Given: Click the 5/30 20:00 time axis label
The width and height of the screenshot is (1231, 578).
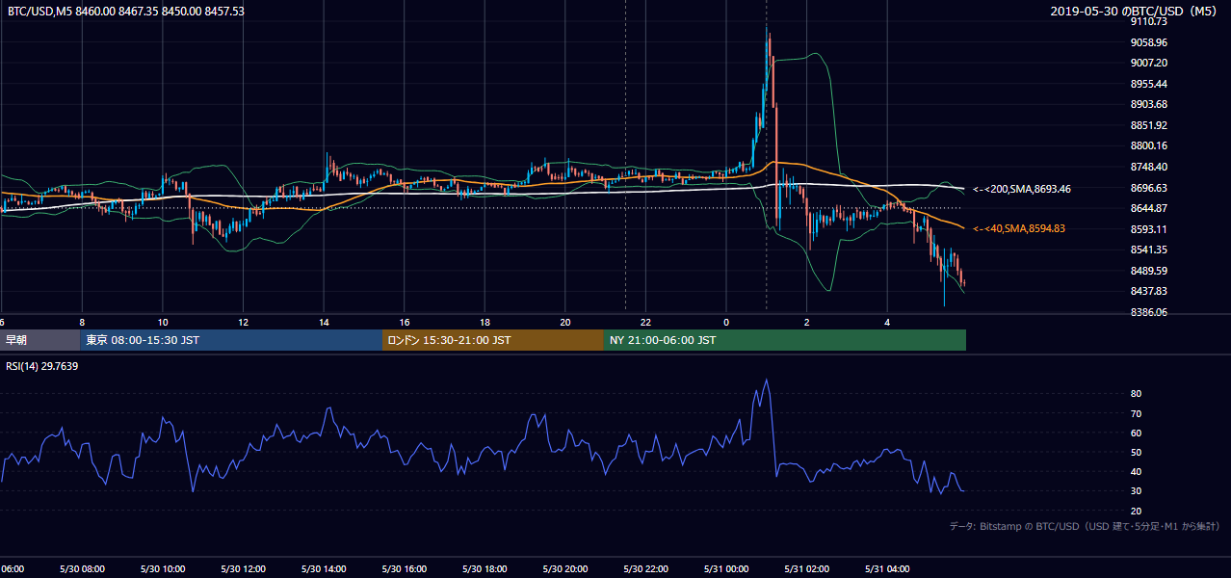Looking at the screenshot, I should (565, 569).
